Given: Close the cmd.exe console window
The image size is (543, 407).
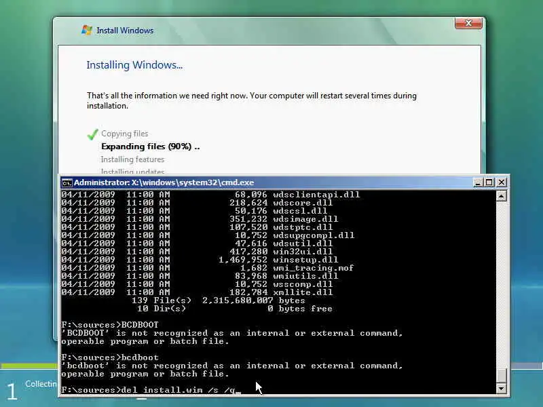Looking at the screenshot, I should pos(501,182).
